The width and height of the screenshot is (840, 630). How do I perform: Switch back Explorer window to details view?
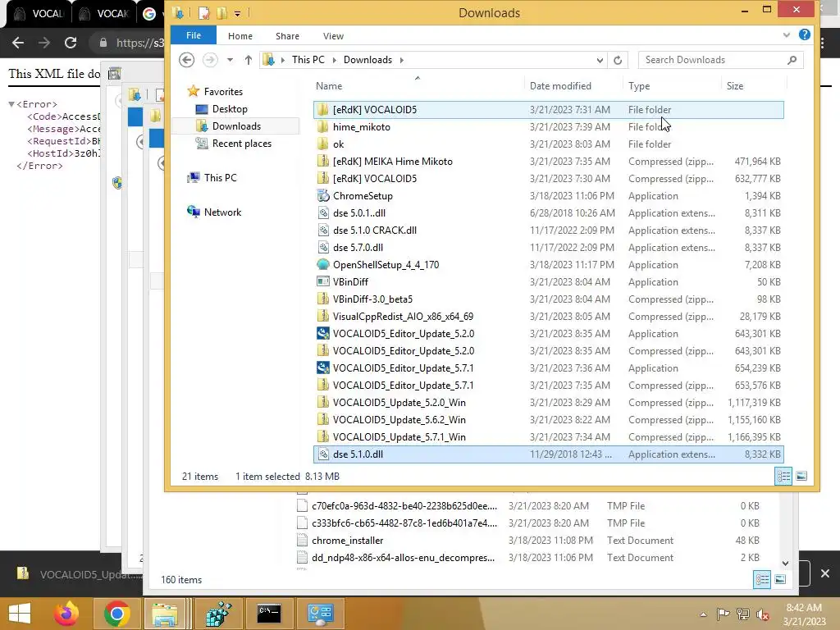[x=762, y=579]
